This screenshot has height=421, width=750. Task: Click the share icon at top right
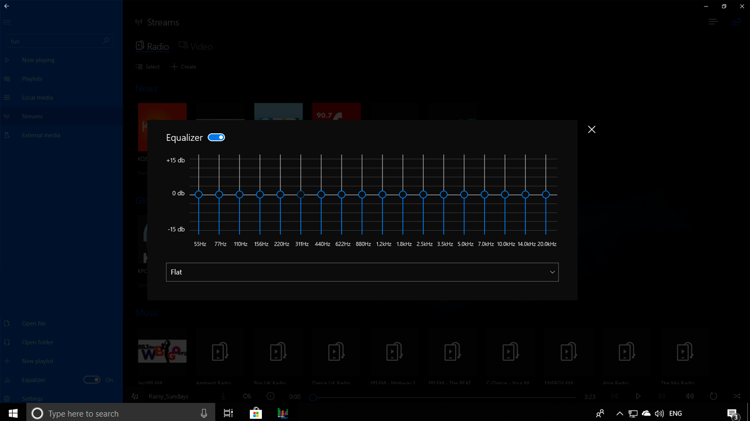(x=736, y=22)
